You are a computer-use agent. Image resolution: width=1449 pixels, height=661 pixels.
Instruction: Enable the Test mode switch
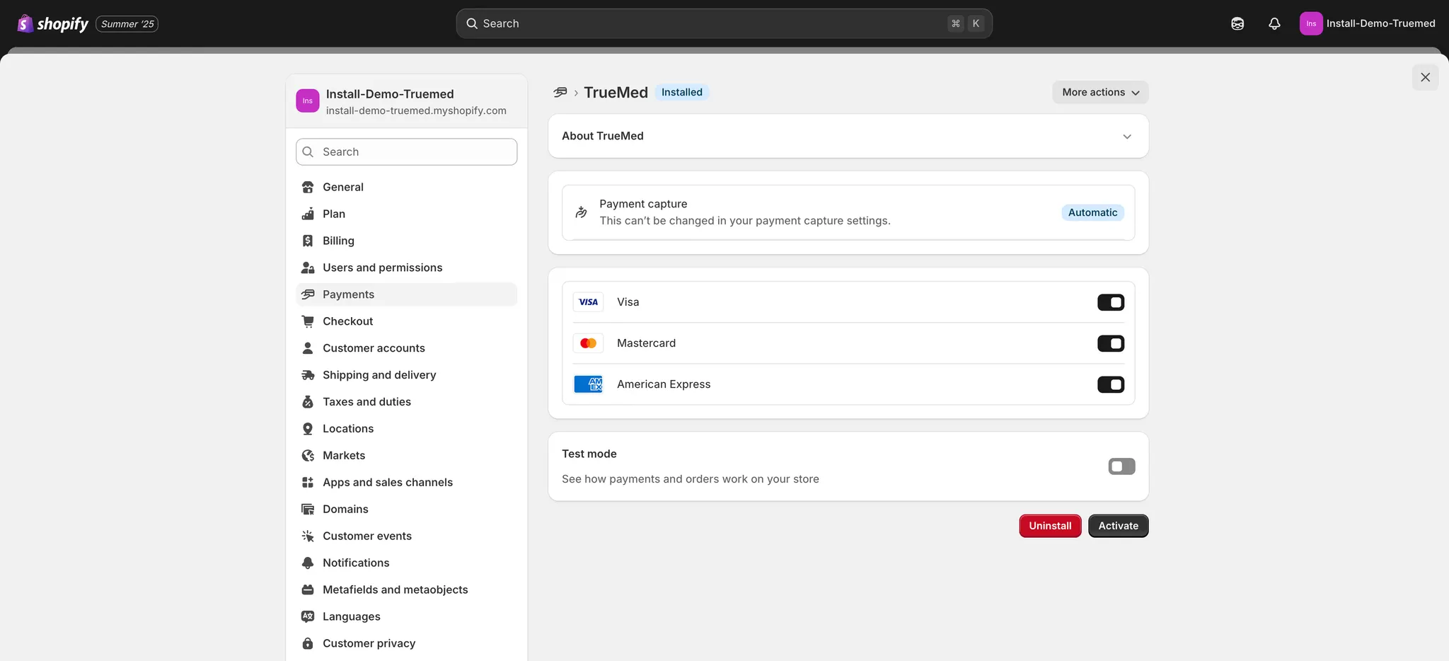pyautogui.click(x=1121, y=466)
